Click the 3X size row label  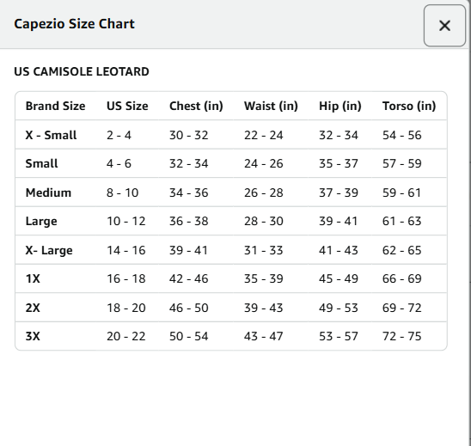[33, 336]
